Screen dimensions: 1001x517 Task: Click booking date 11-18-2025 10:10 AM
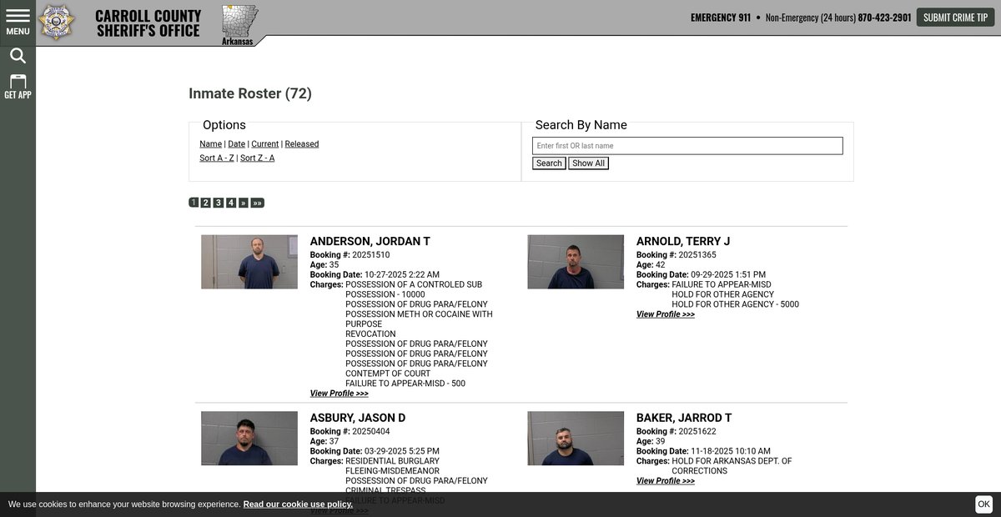point(731,452)
